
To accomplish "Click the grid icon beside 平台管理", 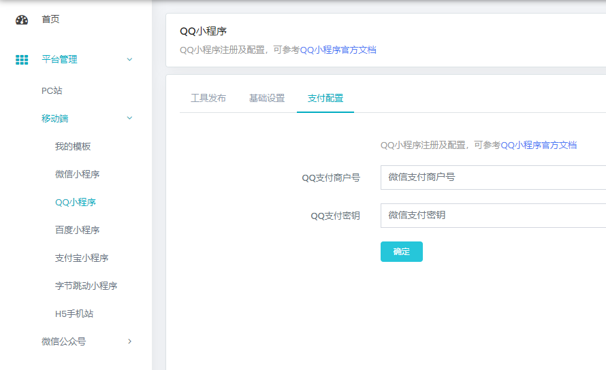I will [22, 60].
